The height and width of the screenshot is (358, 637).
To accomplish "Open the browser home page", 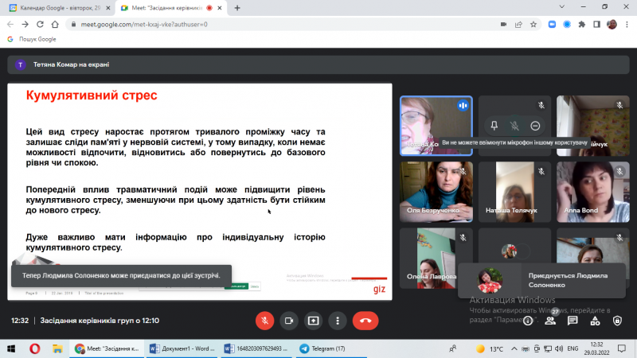I will 55,25.
